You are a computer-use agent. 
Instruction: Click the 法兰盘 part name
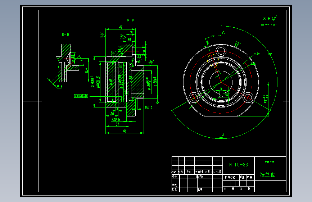click(268, 175)
